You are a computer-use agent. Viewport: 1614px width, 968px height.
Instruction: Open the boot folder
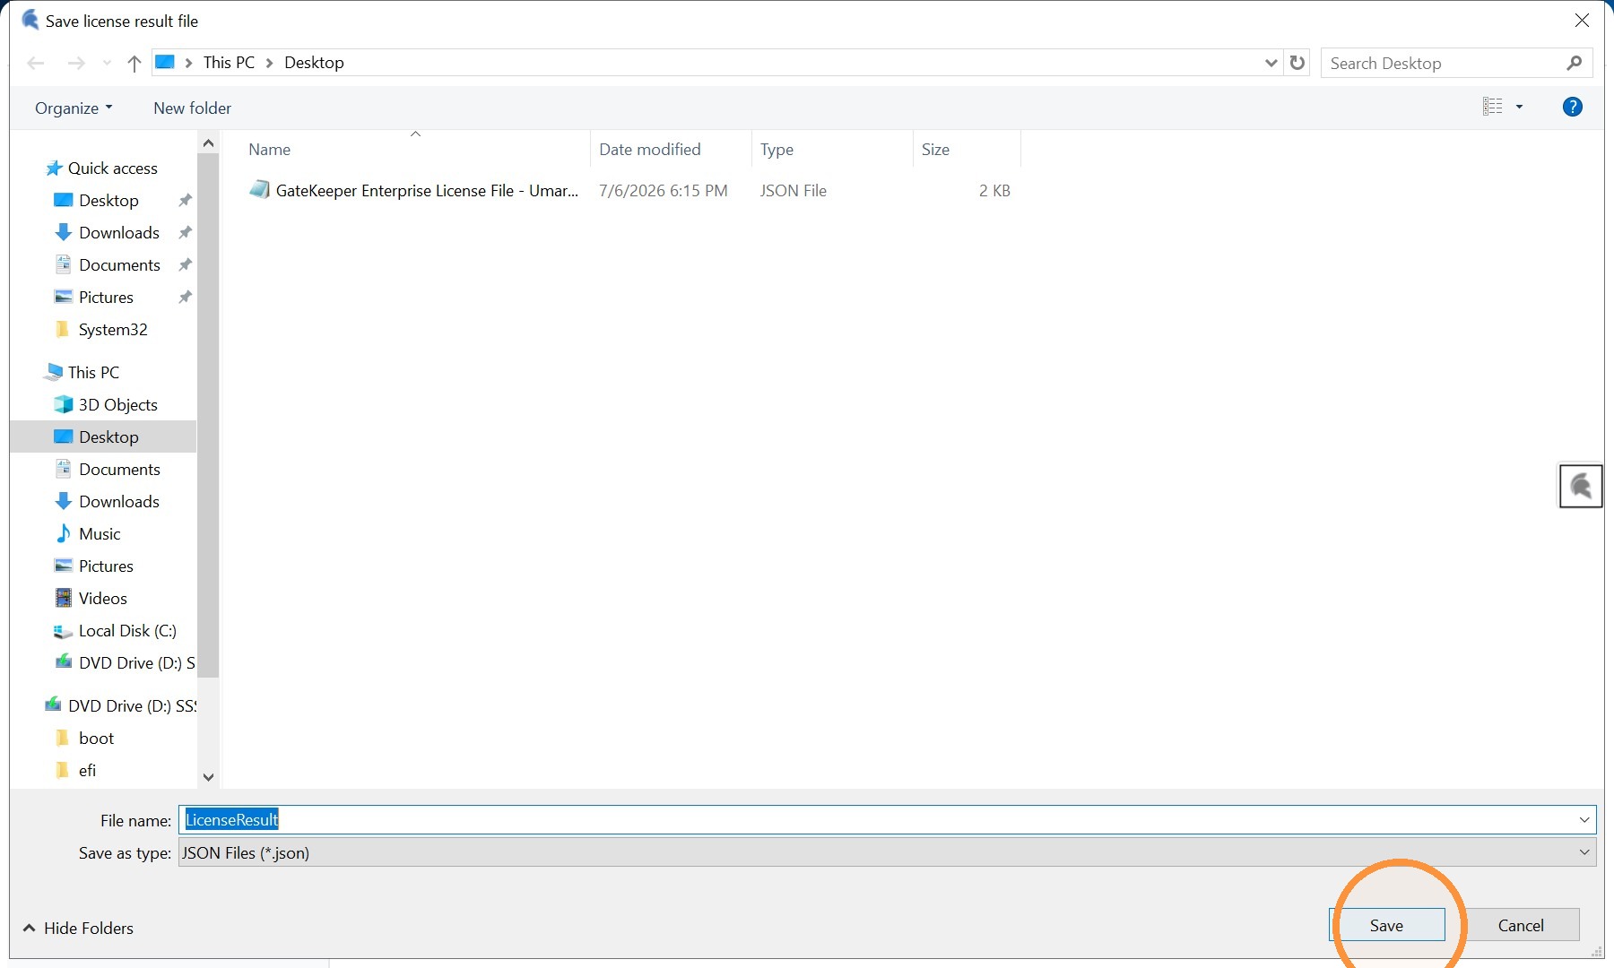96,738
